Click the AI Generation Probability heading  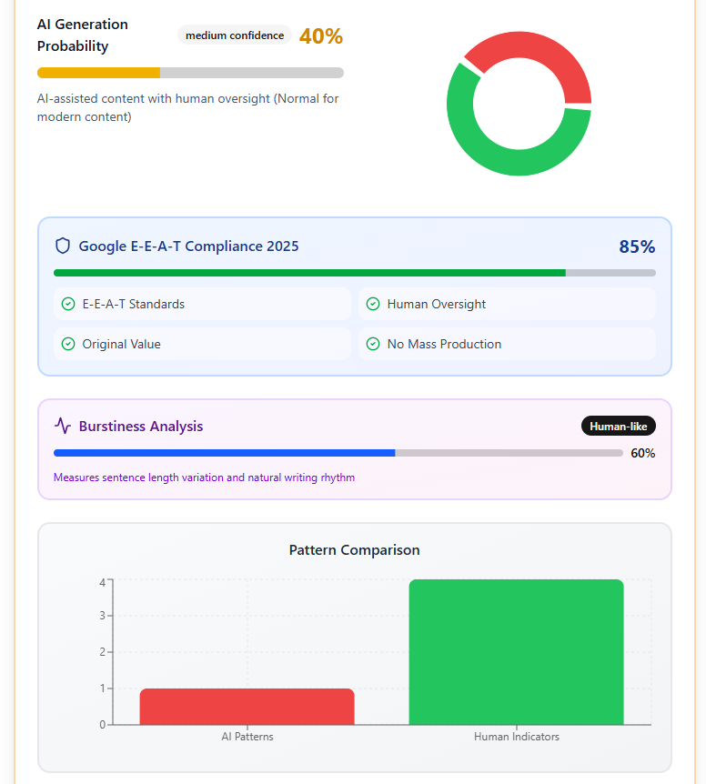click(83, 35)
